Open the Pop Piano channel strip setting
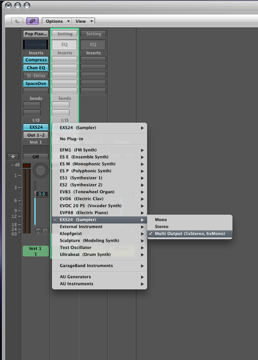The image size is (258, 360). tap(36, 34)
